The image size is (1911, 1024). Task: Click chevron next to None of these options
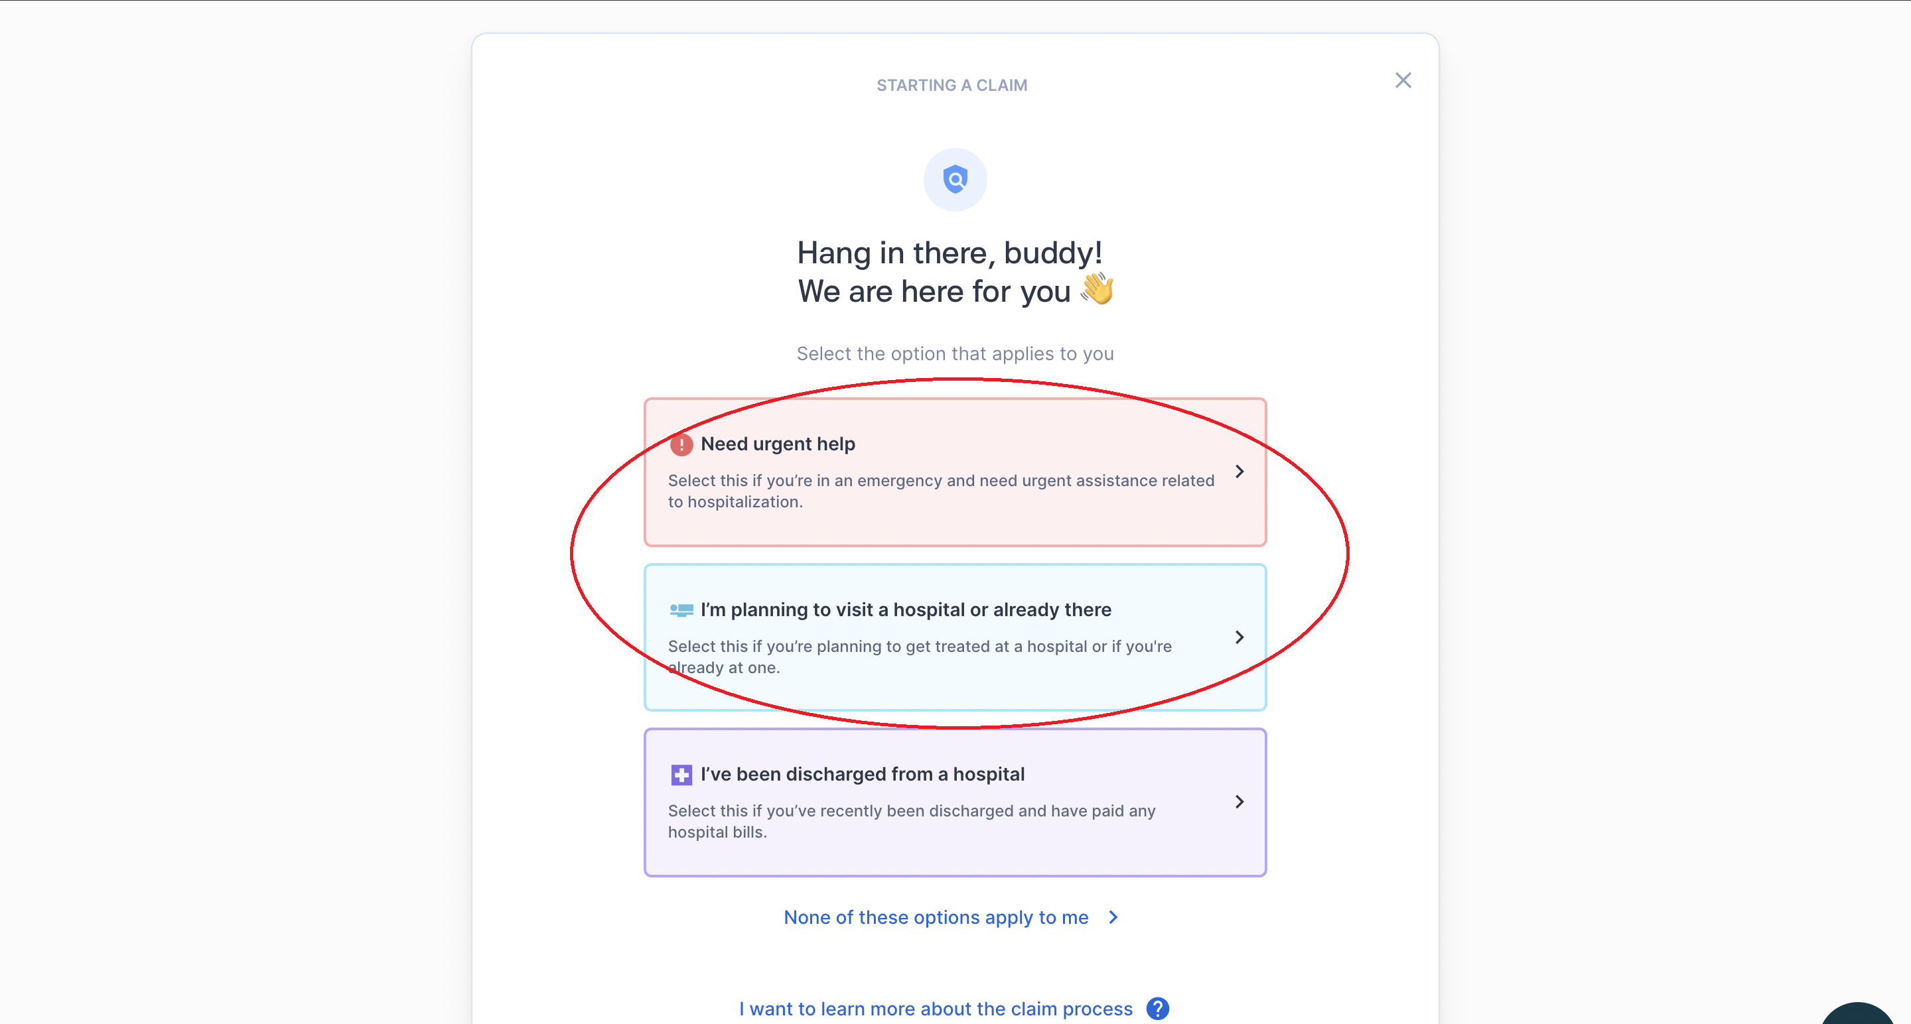(x=1113, y=917)
